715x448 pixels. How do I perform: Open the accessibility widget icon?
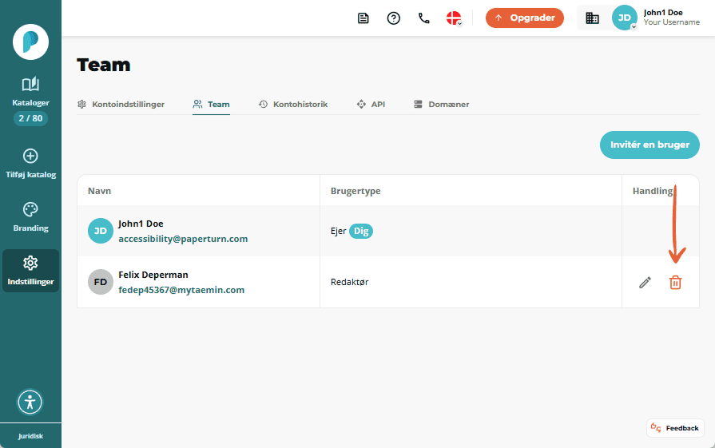tap(30, 402)
